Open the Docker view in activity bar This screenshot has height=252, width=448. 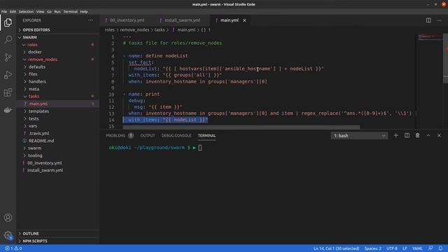8,110
